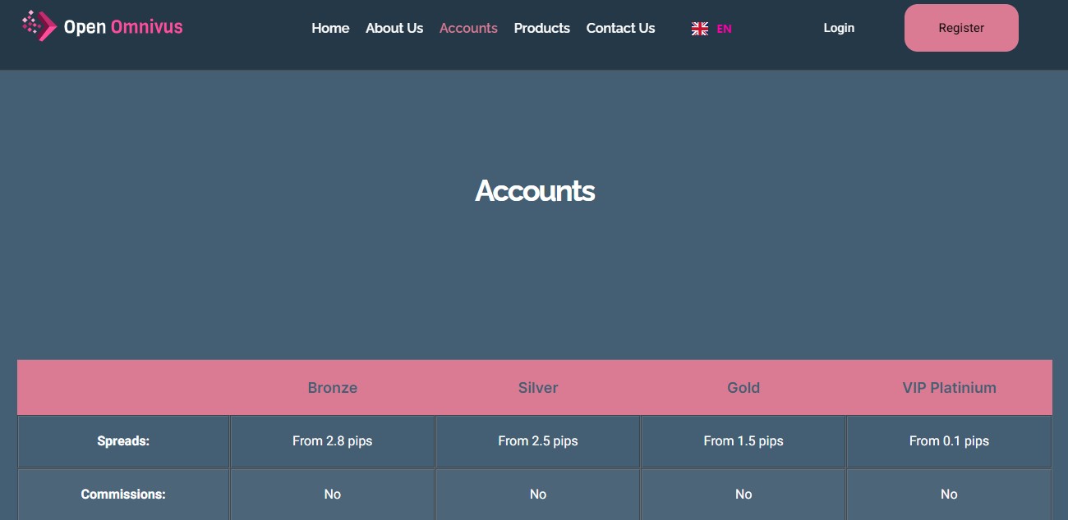Viewport: 1068px width, 520px height.
Task: Click the Silver commissions No cell
Action: pyautogui.click(x=538, y=495)
